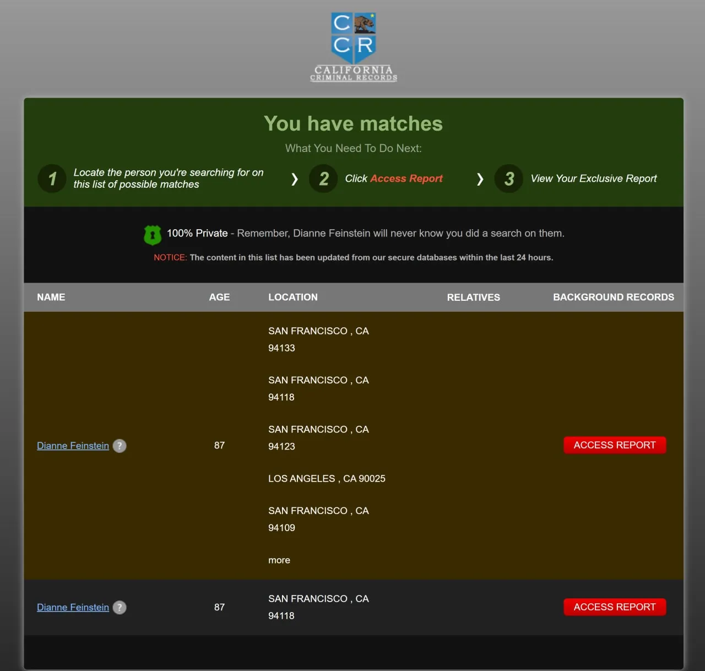
Task: Click chevron arrow after step 1
Action: click(295, 179)
